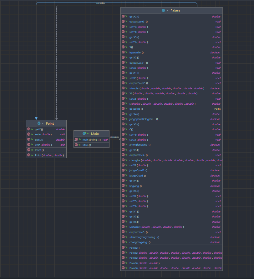Select the outputCase2 method row
The height and width of the screenshot is (279, 254).
pos(171,83)
